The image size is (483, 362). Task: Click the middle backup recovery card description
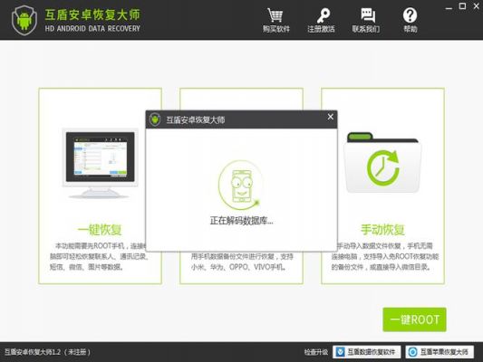[x=241, y=262]
